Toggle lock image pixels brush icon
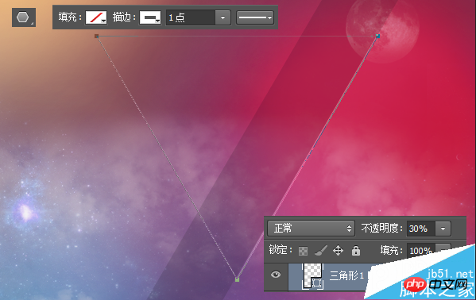The width and height of the screenshot is (476, 300). coord(320,250)
